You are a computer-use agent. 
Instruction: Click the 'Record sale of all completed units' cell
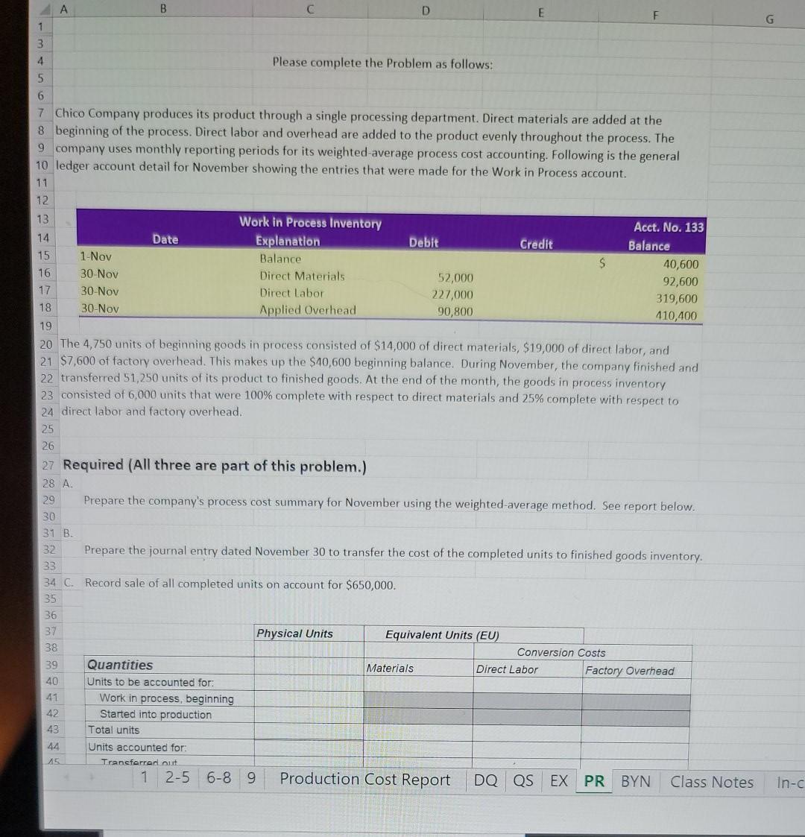coord(240,584)
